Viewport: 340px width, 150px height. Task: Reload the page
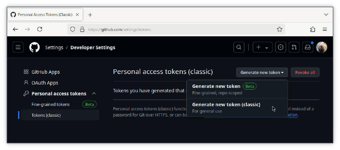[x=39, y=29]
